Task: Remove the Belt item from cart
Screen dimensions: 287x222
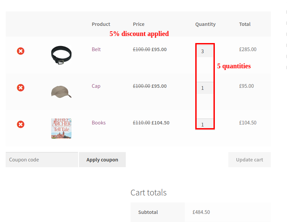Action: pyautogui.click(x=21, y=51)
